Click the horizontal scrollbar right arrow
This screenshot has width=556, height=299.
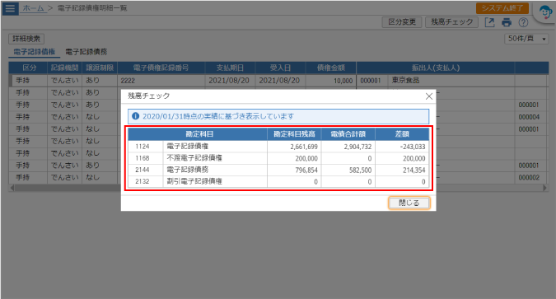(545, 188)
